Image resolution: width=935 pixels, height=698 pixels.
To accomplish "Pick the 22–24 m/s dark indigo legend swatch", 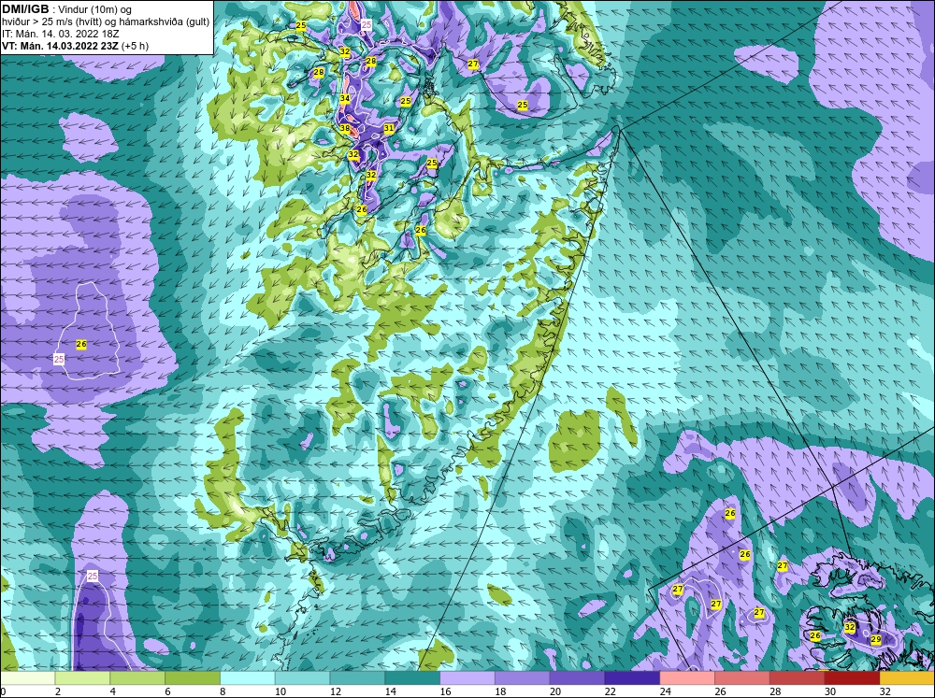I will pyautogui.click(x=632, y=677).
